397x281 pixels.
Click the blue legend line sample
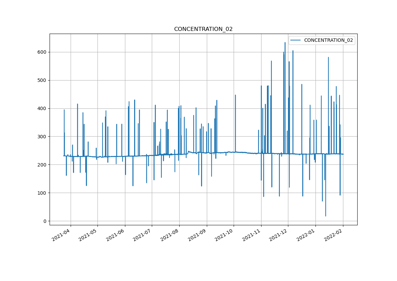pos(296,40)
